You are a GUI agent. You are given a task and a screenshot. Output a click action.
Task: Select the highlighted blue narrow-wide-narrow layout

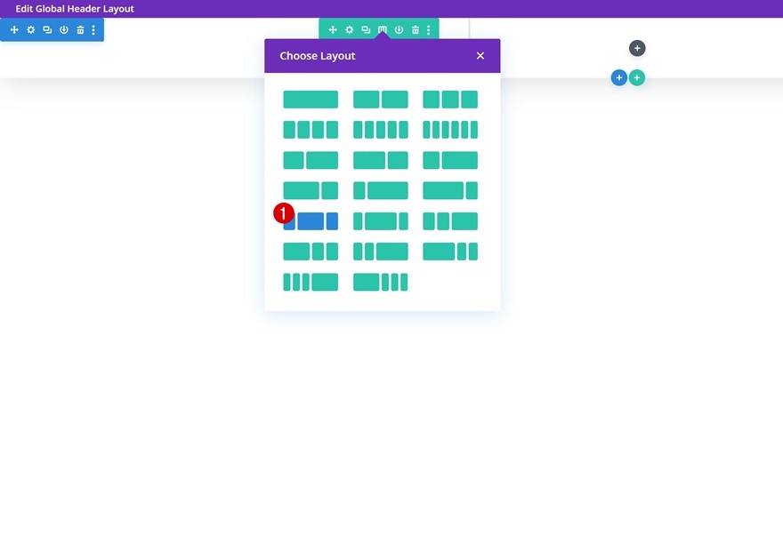click(311, 221)
